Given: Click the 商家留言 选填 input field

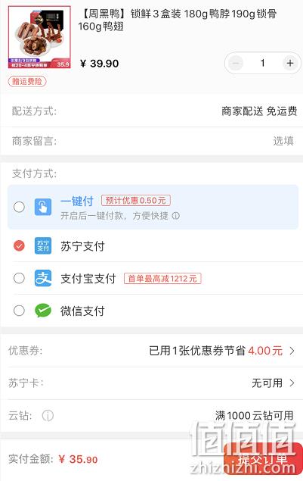Looking at the screenshot, I should (151, 141).
